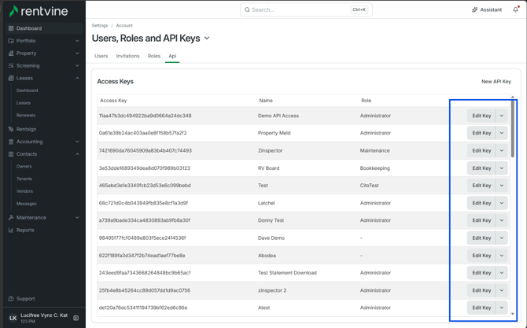Open Messages under Contacts

(26, 204)
